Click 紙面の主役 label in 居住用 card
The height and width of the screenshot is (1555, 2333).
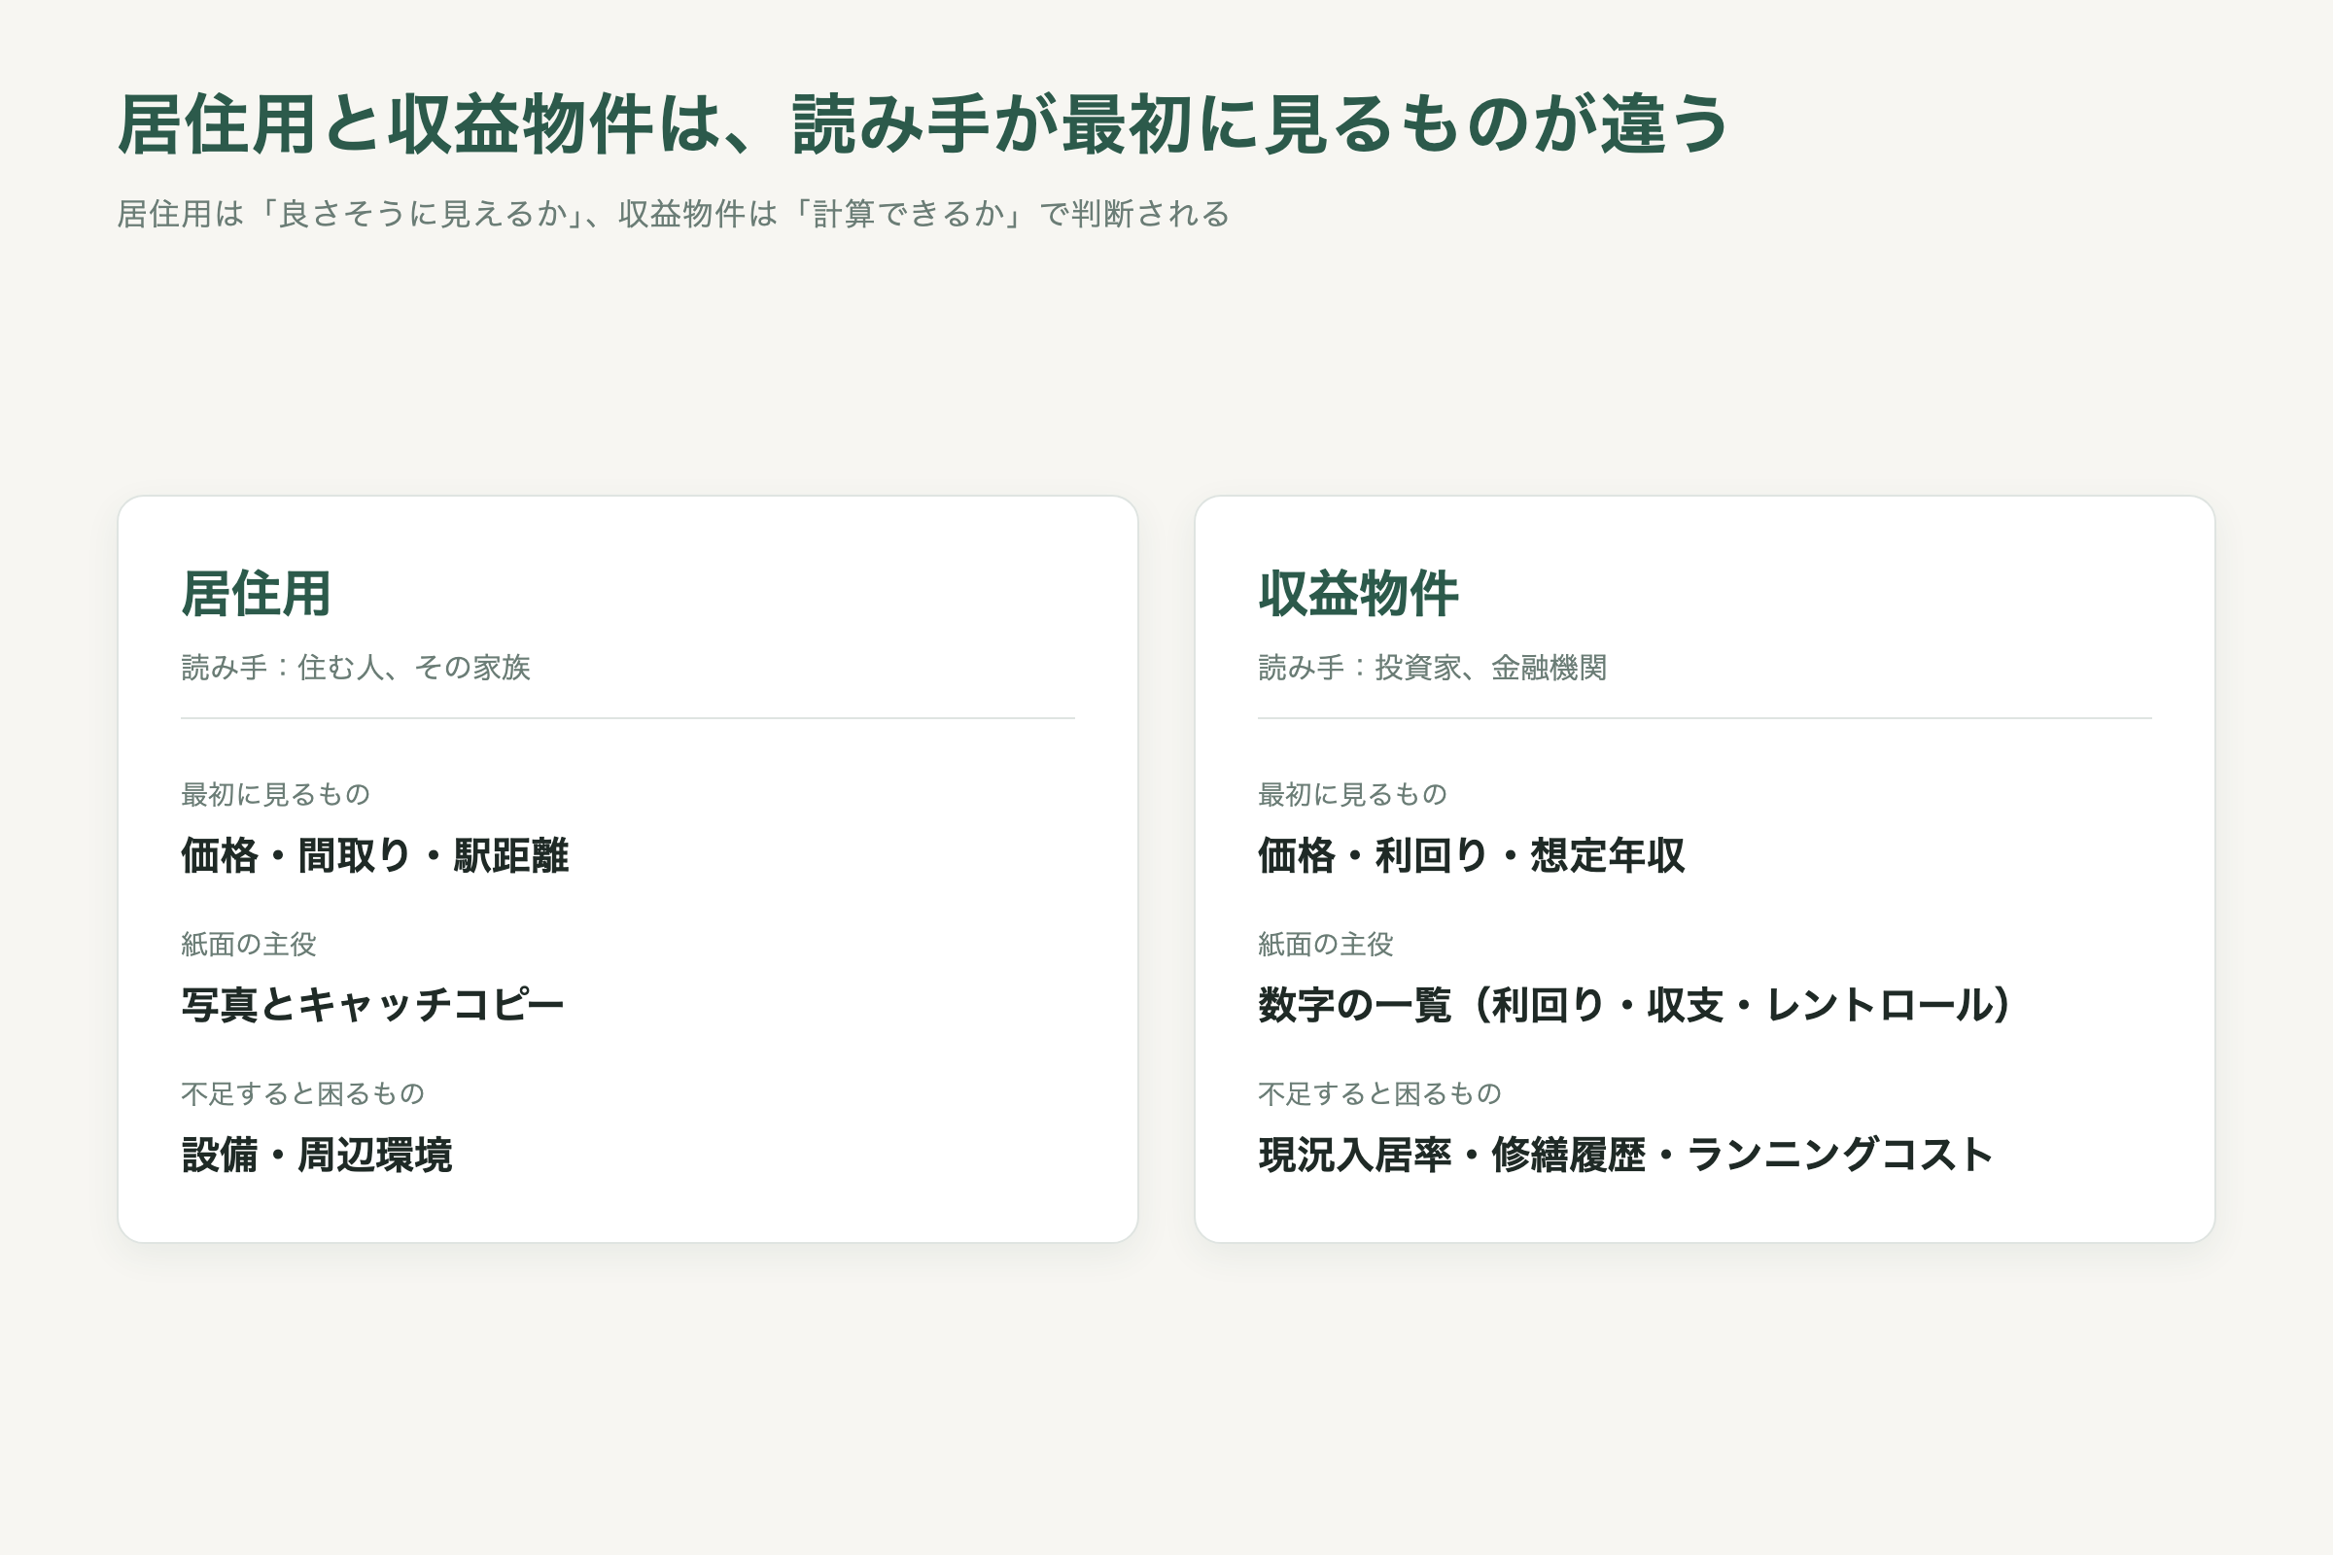pos(248,944)
